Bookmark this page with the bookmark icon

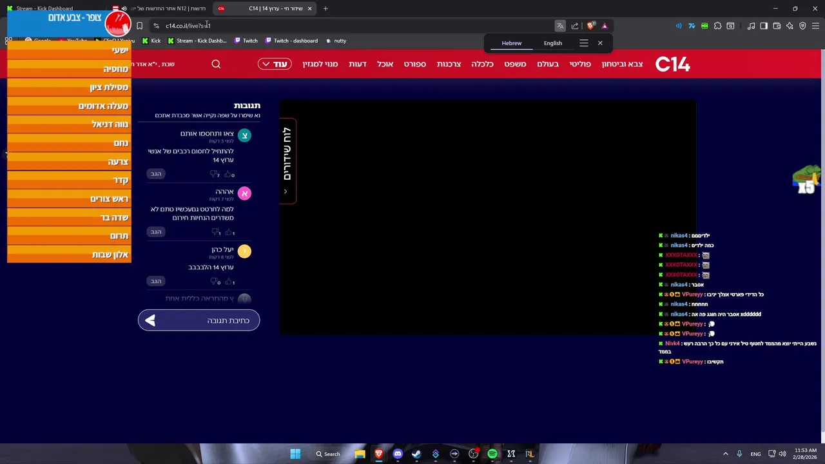point(139,26)
